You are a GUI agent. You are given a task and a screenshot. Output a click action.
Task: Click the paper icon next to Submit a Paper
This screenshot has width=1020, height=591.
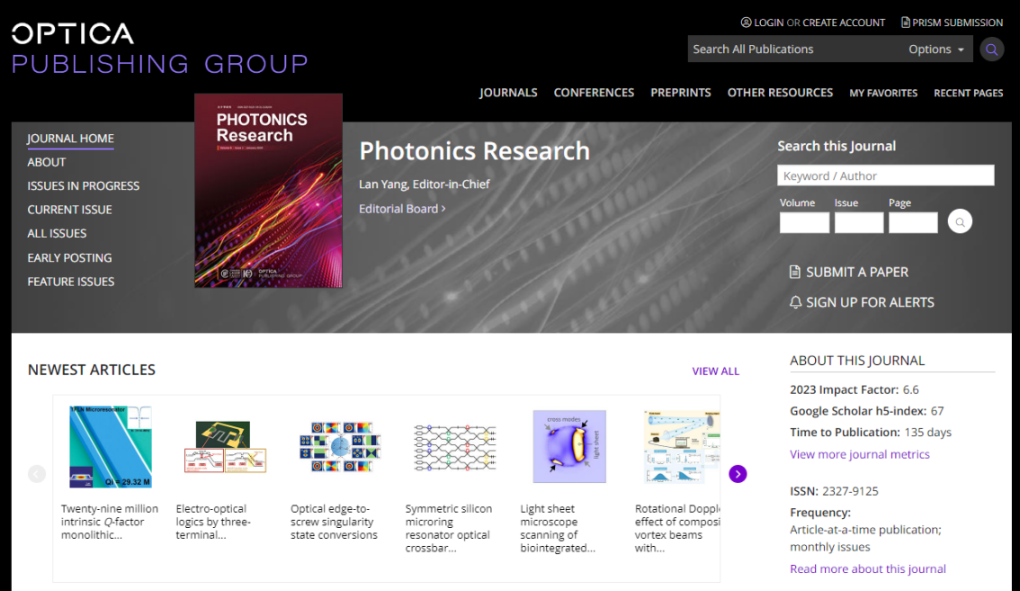pos(795,272)
